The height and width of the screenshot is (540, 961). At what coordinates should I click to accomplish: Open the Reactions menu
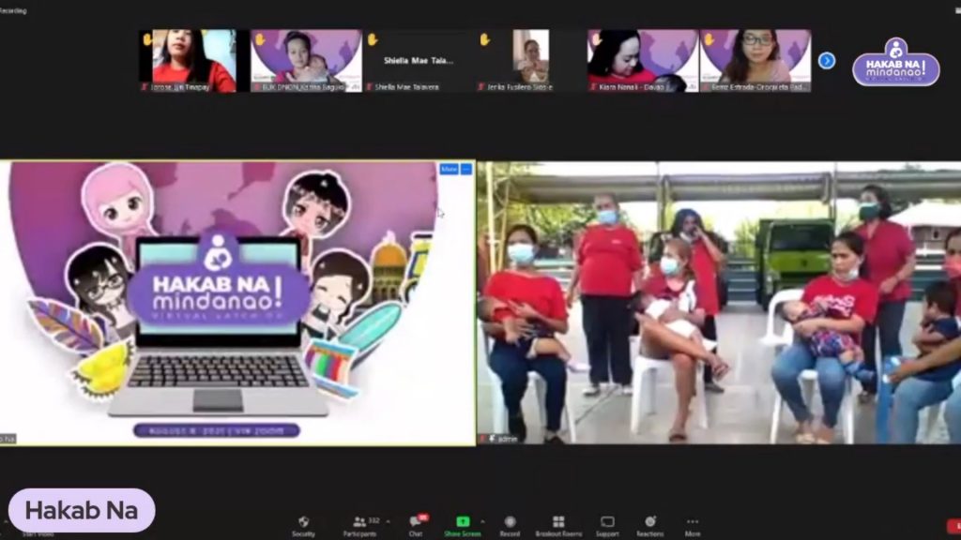coord(649,526)
